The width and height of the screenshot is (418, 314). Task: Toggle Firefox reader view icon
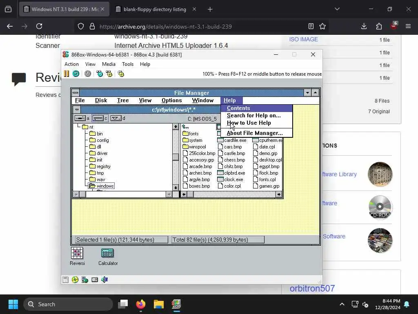point(311,26)
